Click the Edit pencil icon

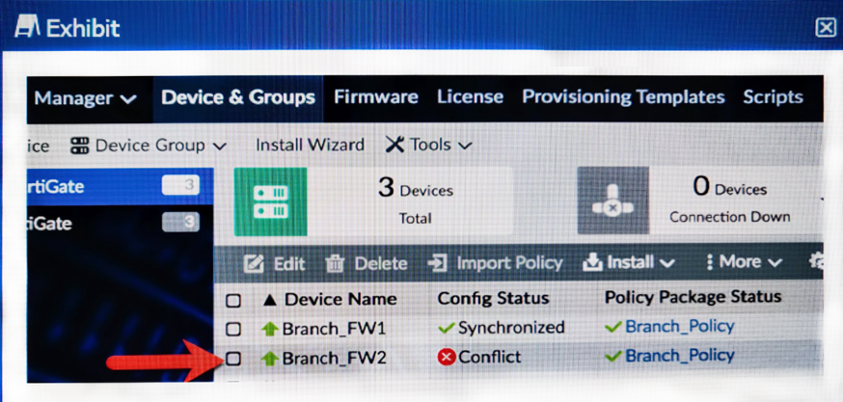click(254, 264)
